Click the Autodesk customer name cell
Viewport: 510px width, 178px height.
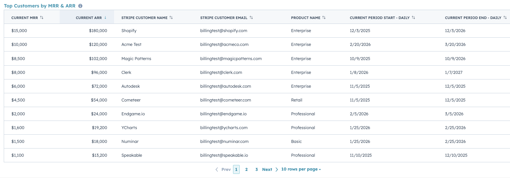pos(131,86)
